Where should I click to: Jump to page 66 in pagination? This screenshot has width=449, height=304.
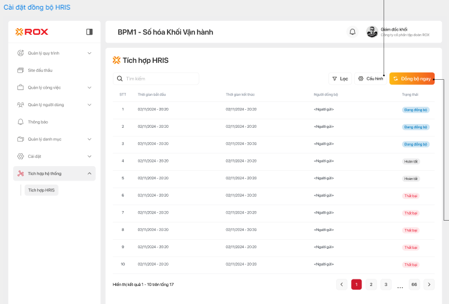[x=414, y=284]
